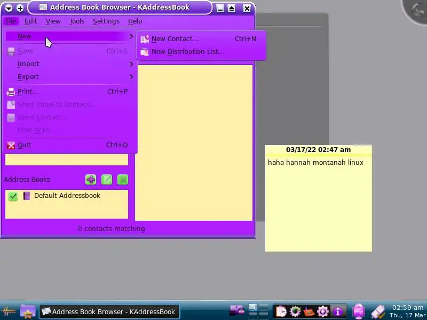Image resolution: width=427 pixels, height=320 pixels.
Task: Click the device notifier icon in taskbar
Action: click(x=378, y=311)
